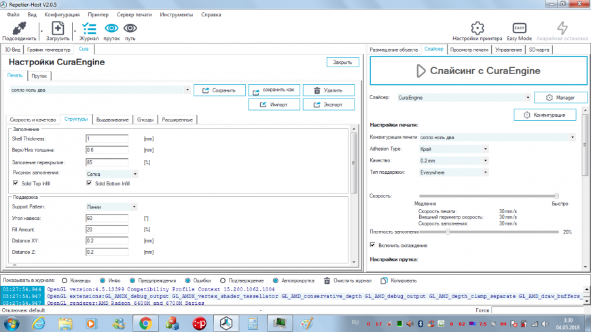The width and height of the screenshot is (591, 332).
Task: Click the Скорость slider handle
Action: pyautogui.click(x=556, y=196)
